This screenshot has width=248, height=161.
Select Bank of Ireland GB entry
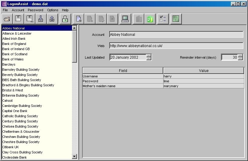point(37,49)
